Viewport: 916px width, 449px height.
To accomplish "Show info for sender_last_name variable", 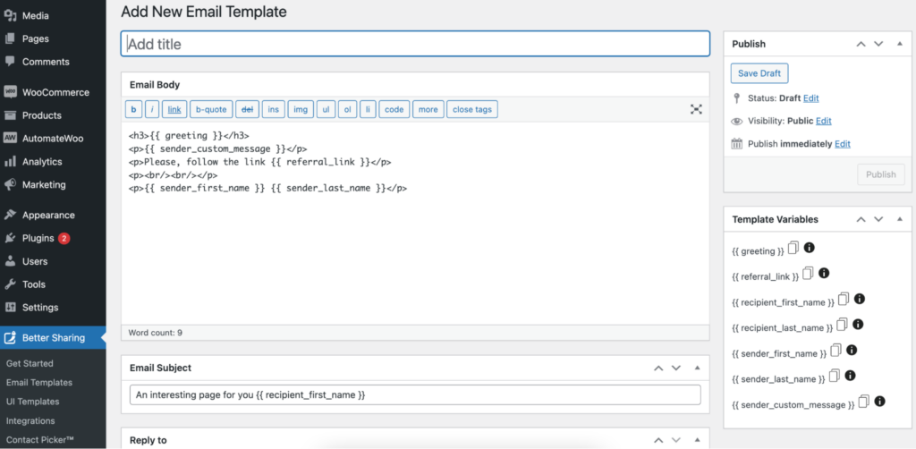I will (851, 376).
